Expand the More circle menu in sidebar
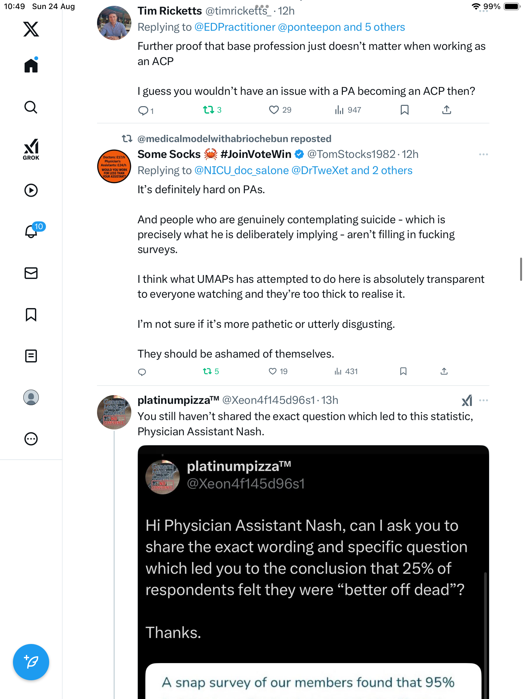Screen dimensions: 524x699 (x=31, y=439)
